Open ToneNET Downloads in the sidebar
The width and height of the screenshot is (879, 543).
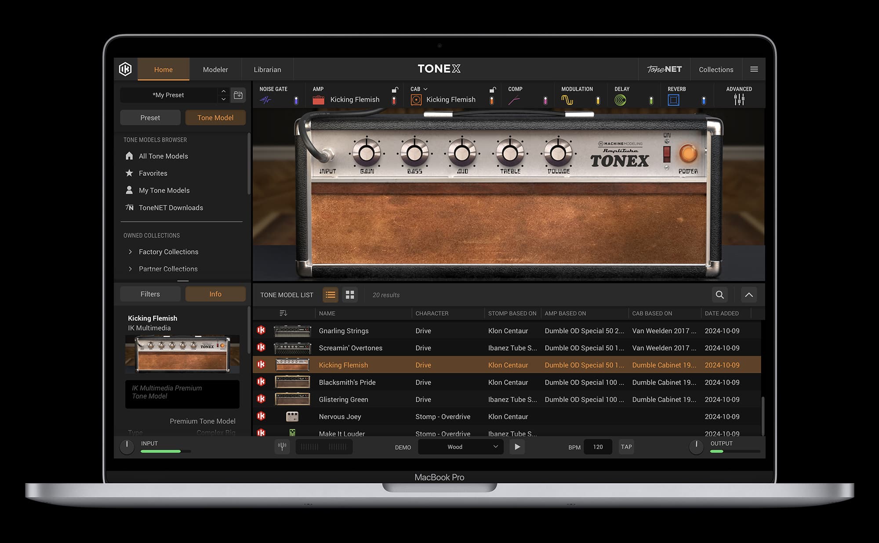(x=171, y=208)
